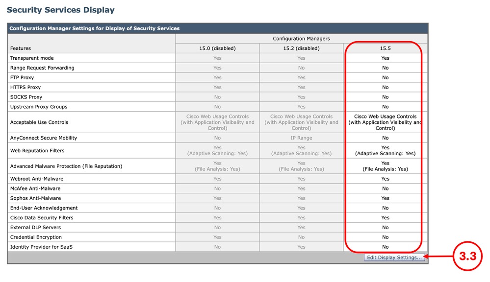Screen dimensions: 490x282
Task: Click the 15.2 Acceptable Use Controls value
Action: 301,122
